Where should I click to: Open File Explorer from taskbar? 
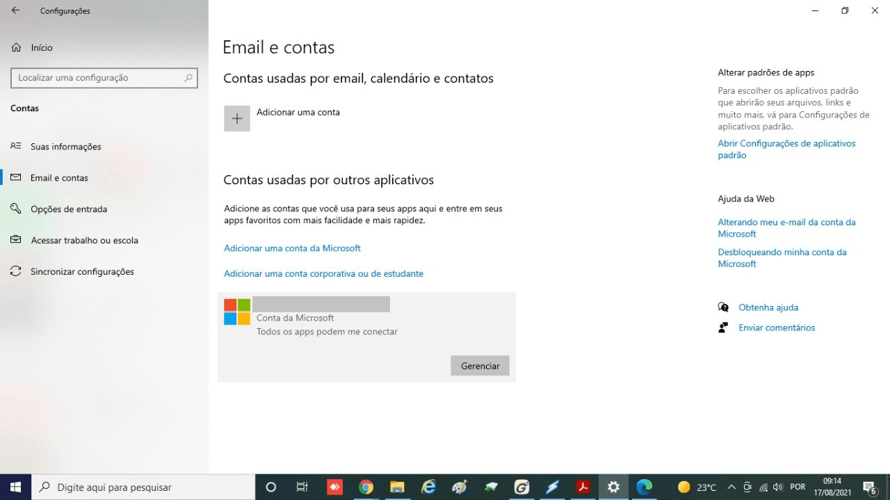(x=397, y=487)
